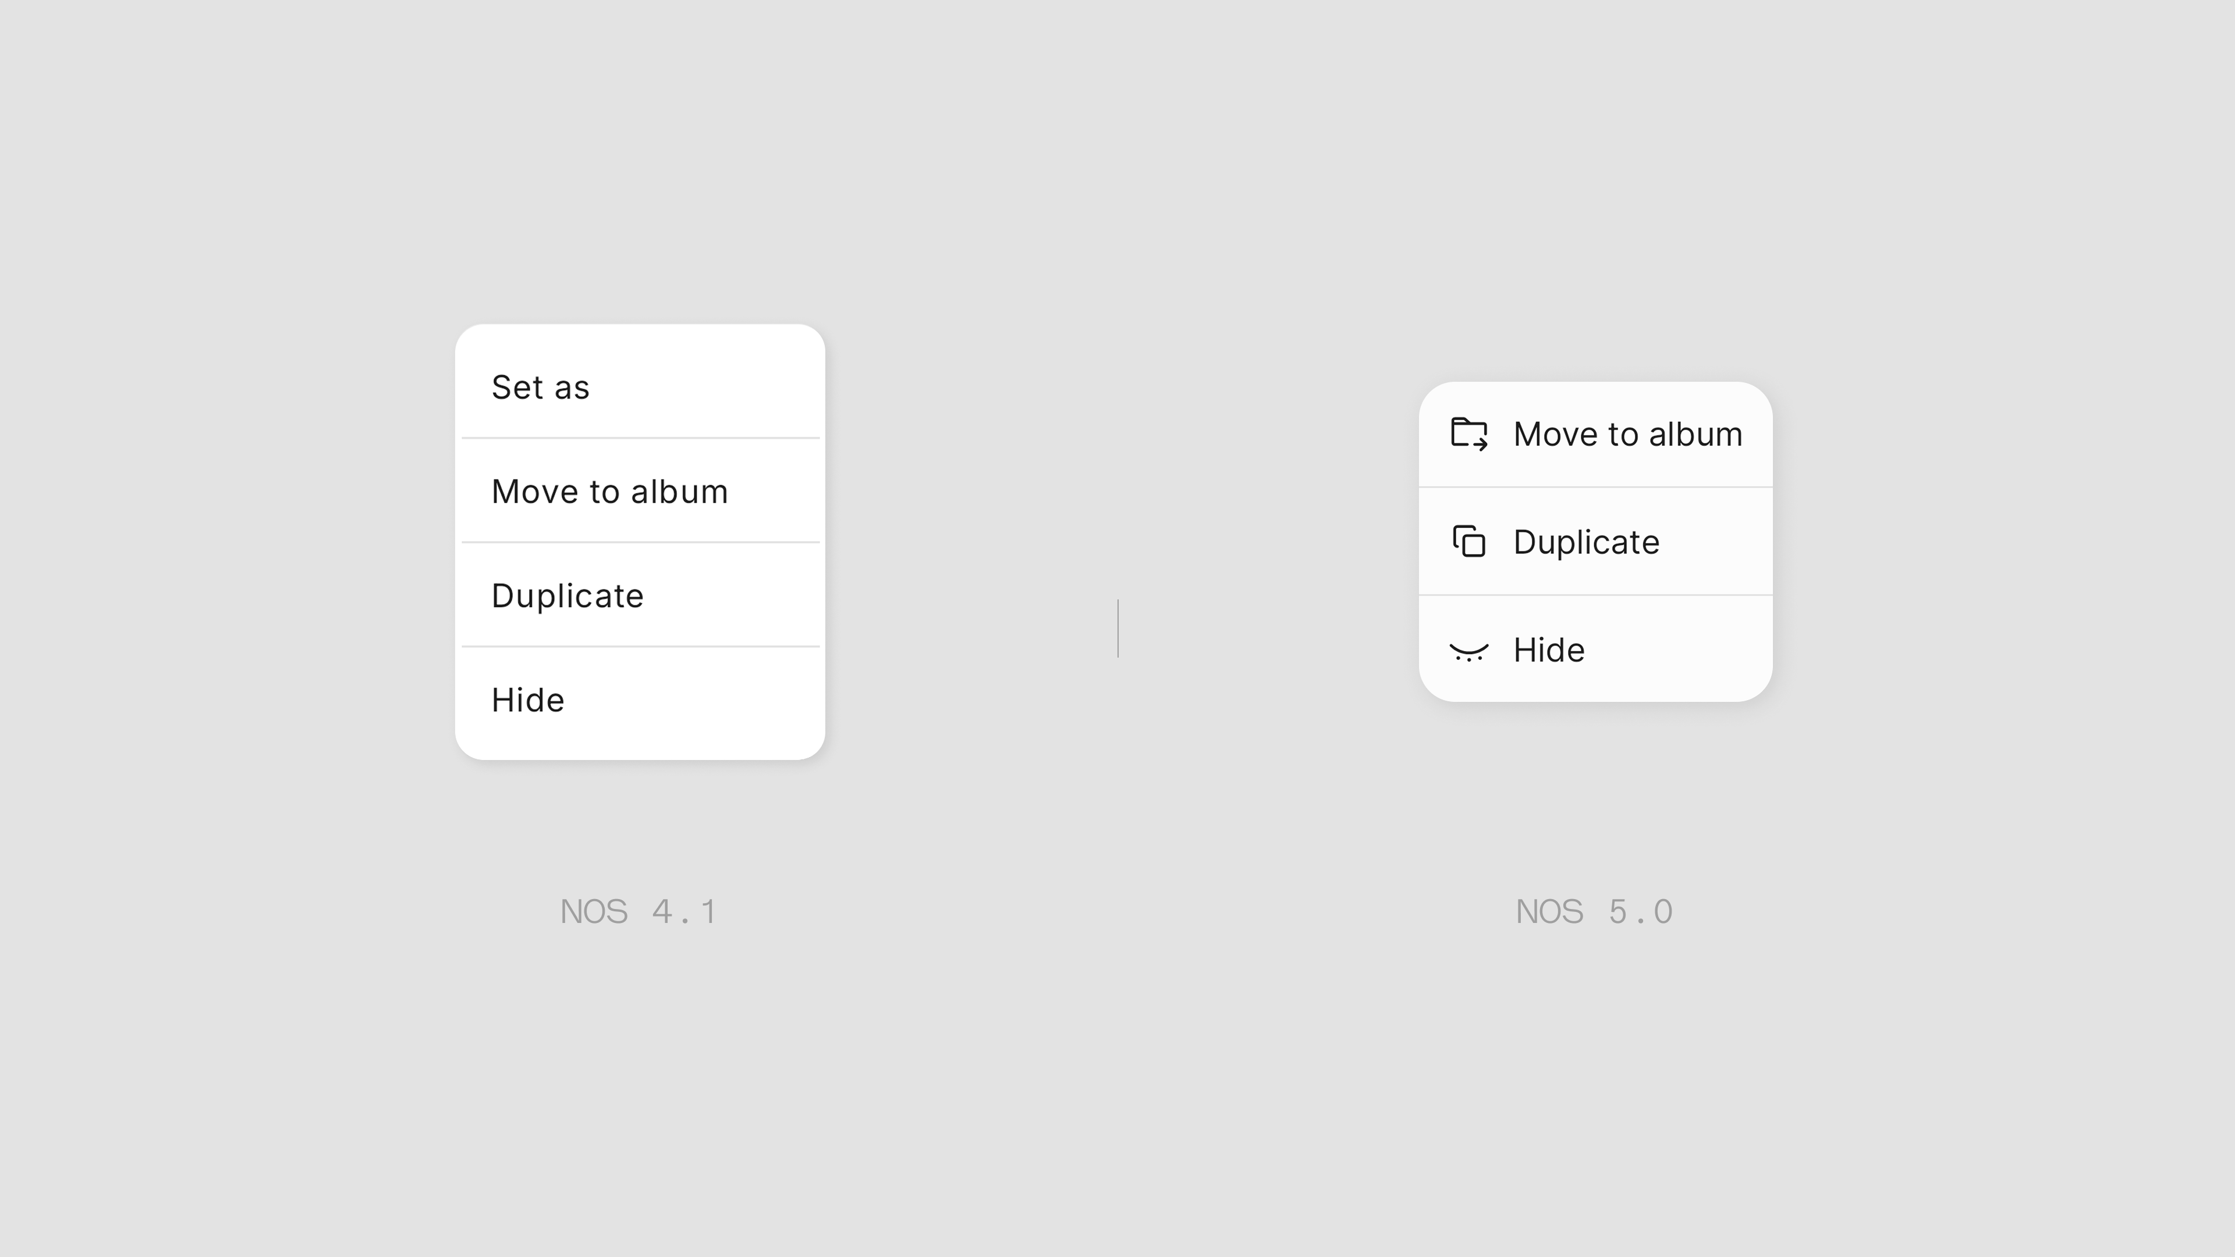Image resolution: width=2235 pixels, height=1257 pixels.
Task: Click the overlapping squares Duplicate icon
Action: pos(1469,541)
